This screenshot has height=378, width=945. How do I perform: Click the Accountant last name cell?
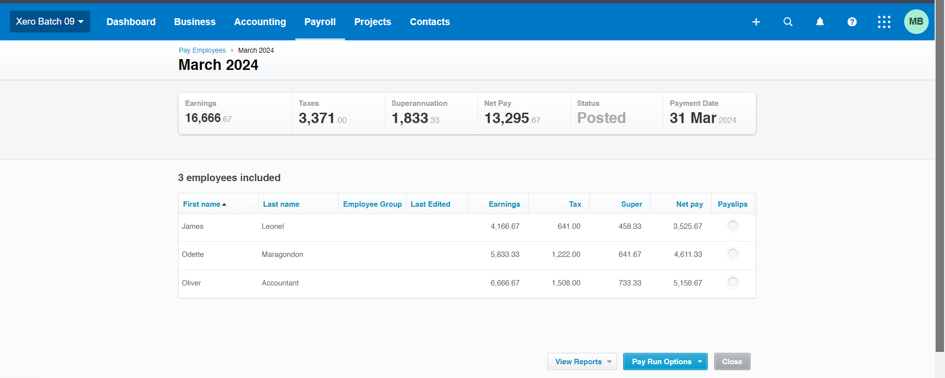[280, 283]
